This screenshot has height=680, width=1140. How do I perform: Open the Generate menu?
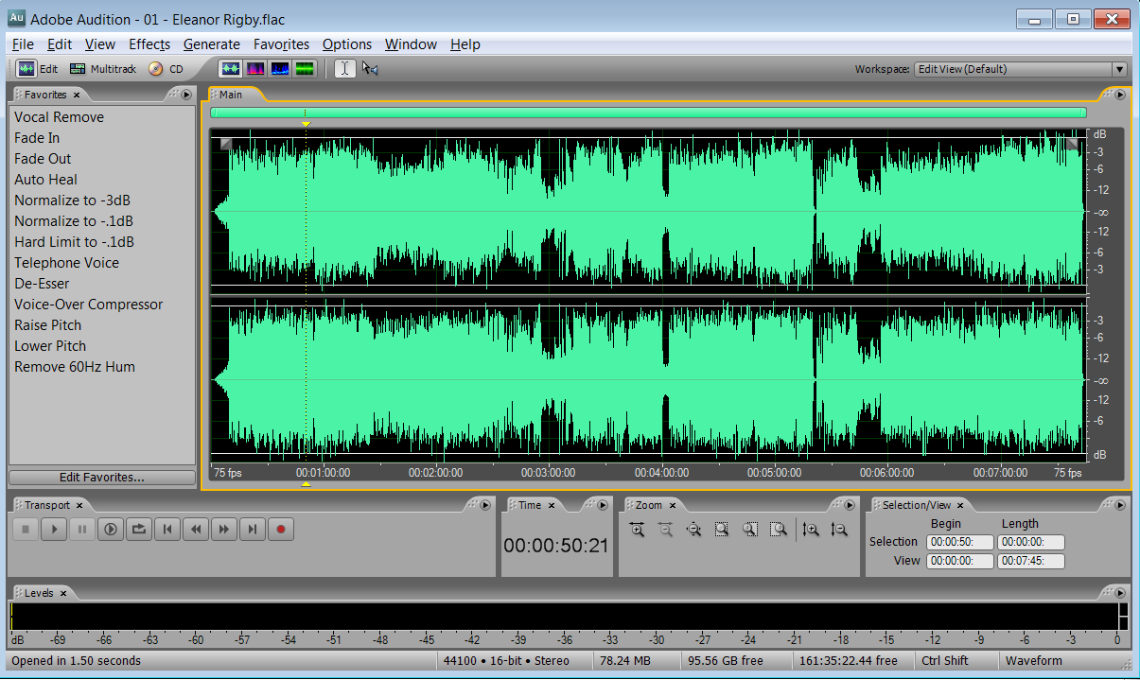tap(211, 44)
